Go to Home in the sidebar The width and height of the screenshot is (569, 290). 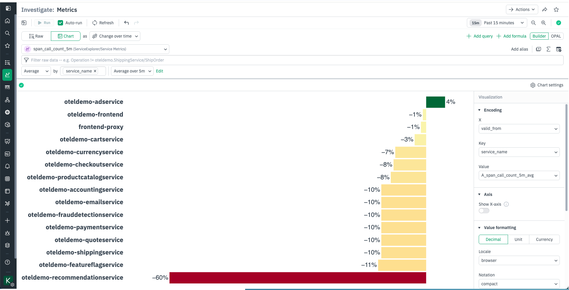(x=7, y=21)
